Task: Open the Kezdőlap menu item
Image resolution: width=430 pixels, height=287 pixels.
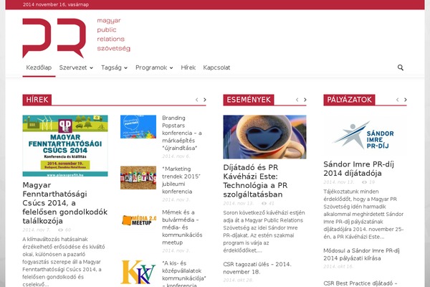Action: 39,67
